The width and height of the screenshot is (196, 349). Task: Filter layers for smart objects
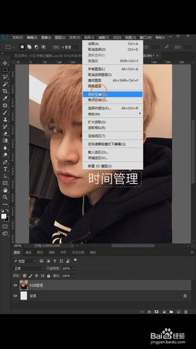pyautogui.click(x=68, y=261)
